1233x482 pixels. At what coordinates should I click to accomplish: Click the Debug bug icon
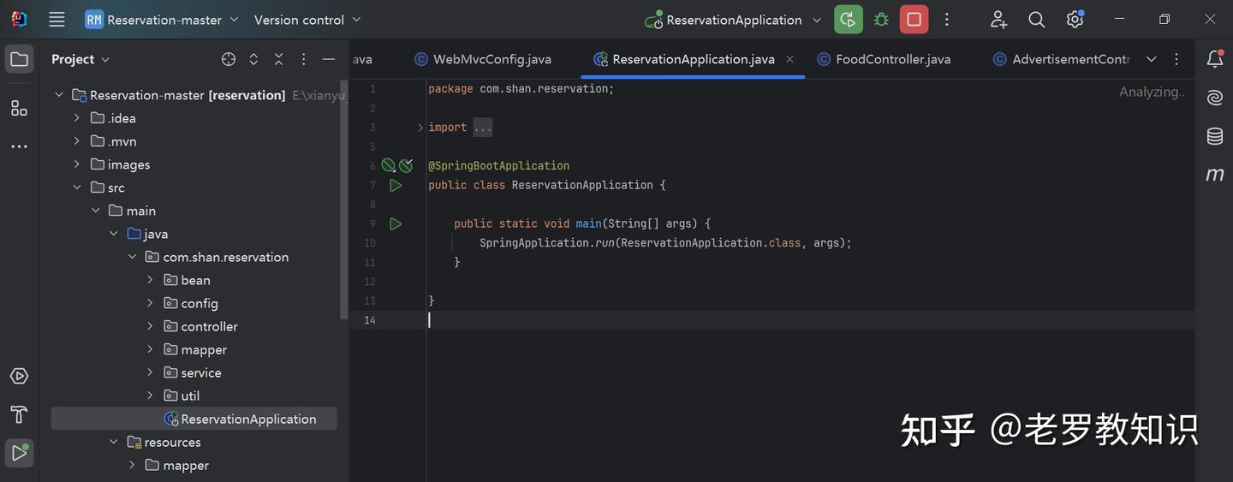coord(881,20)
